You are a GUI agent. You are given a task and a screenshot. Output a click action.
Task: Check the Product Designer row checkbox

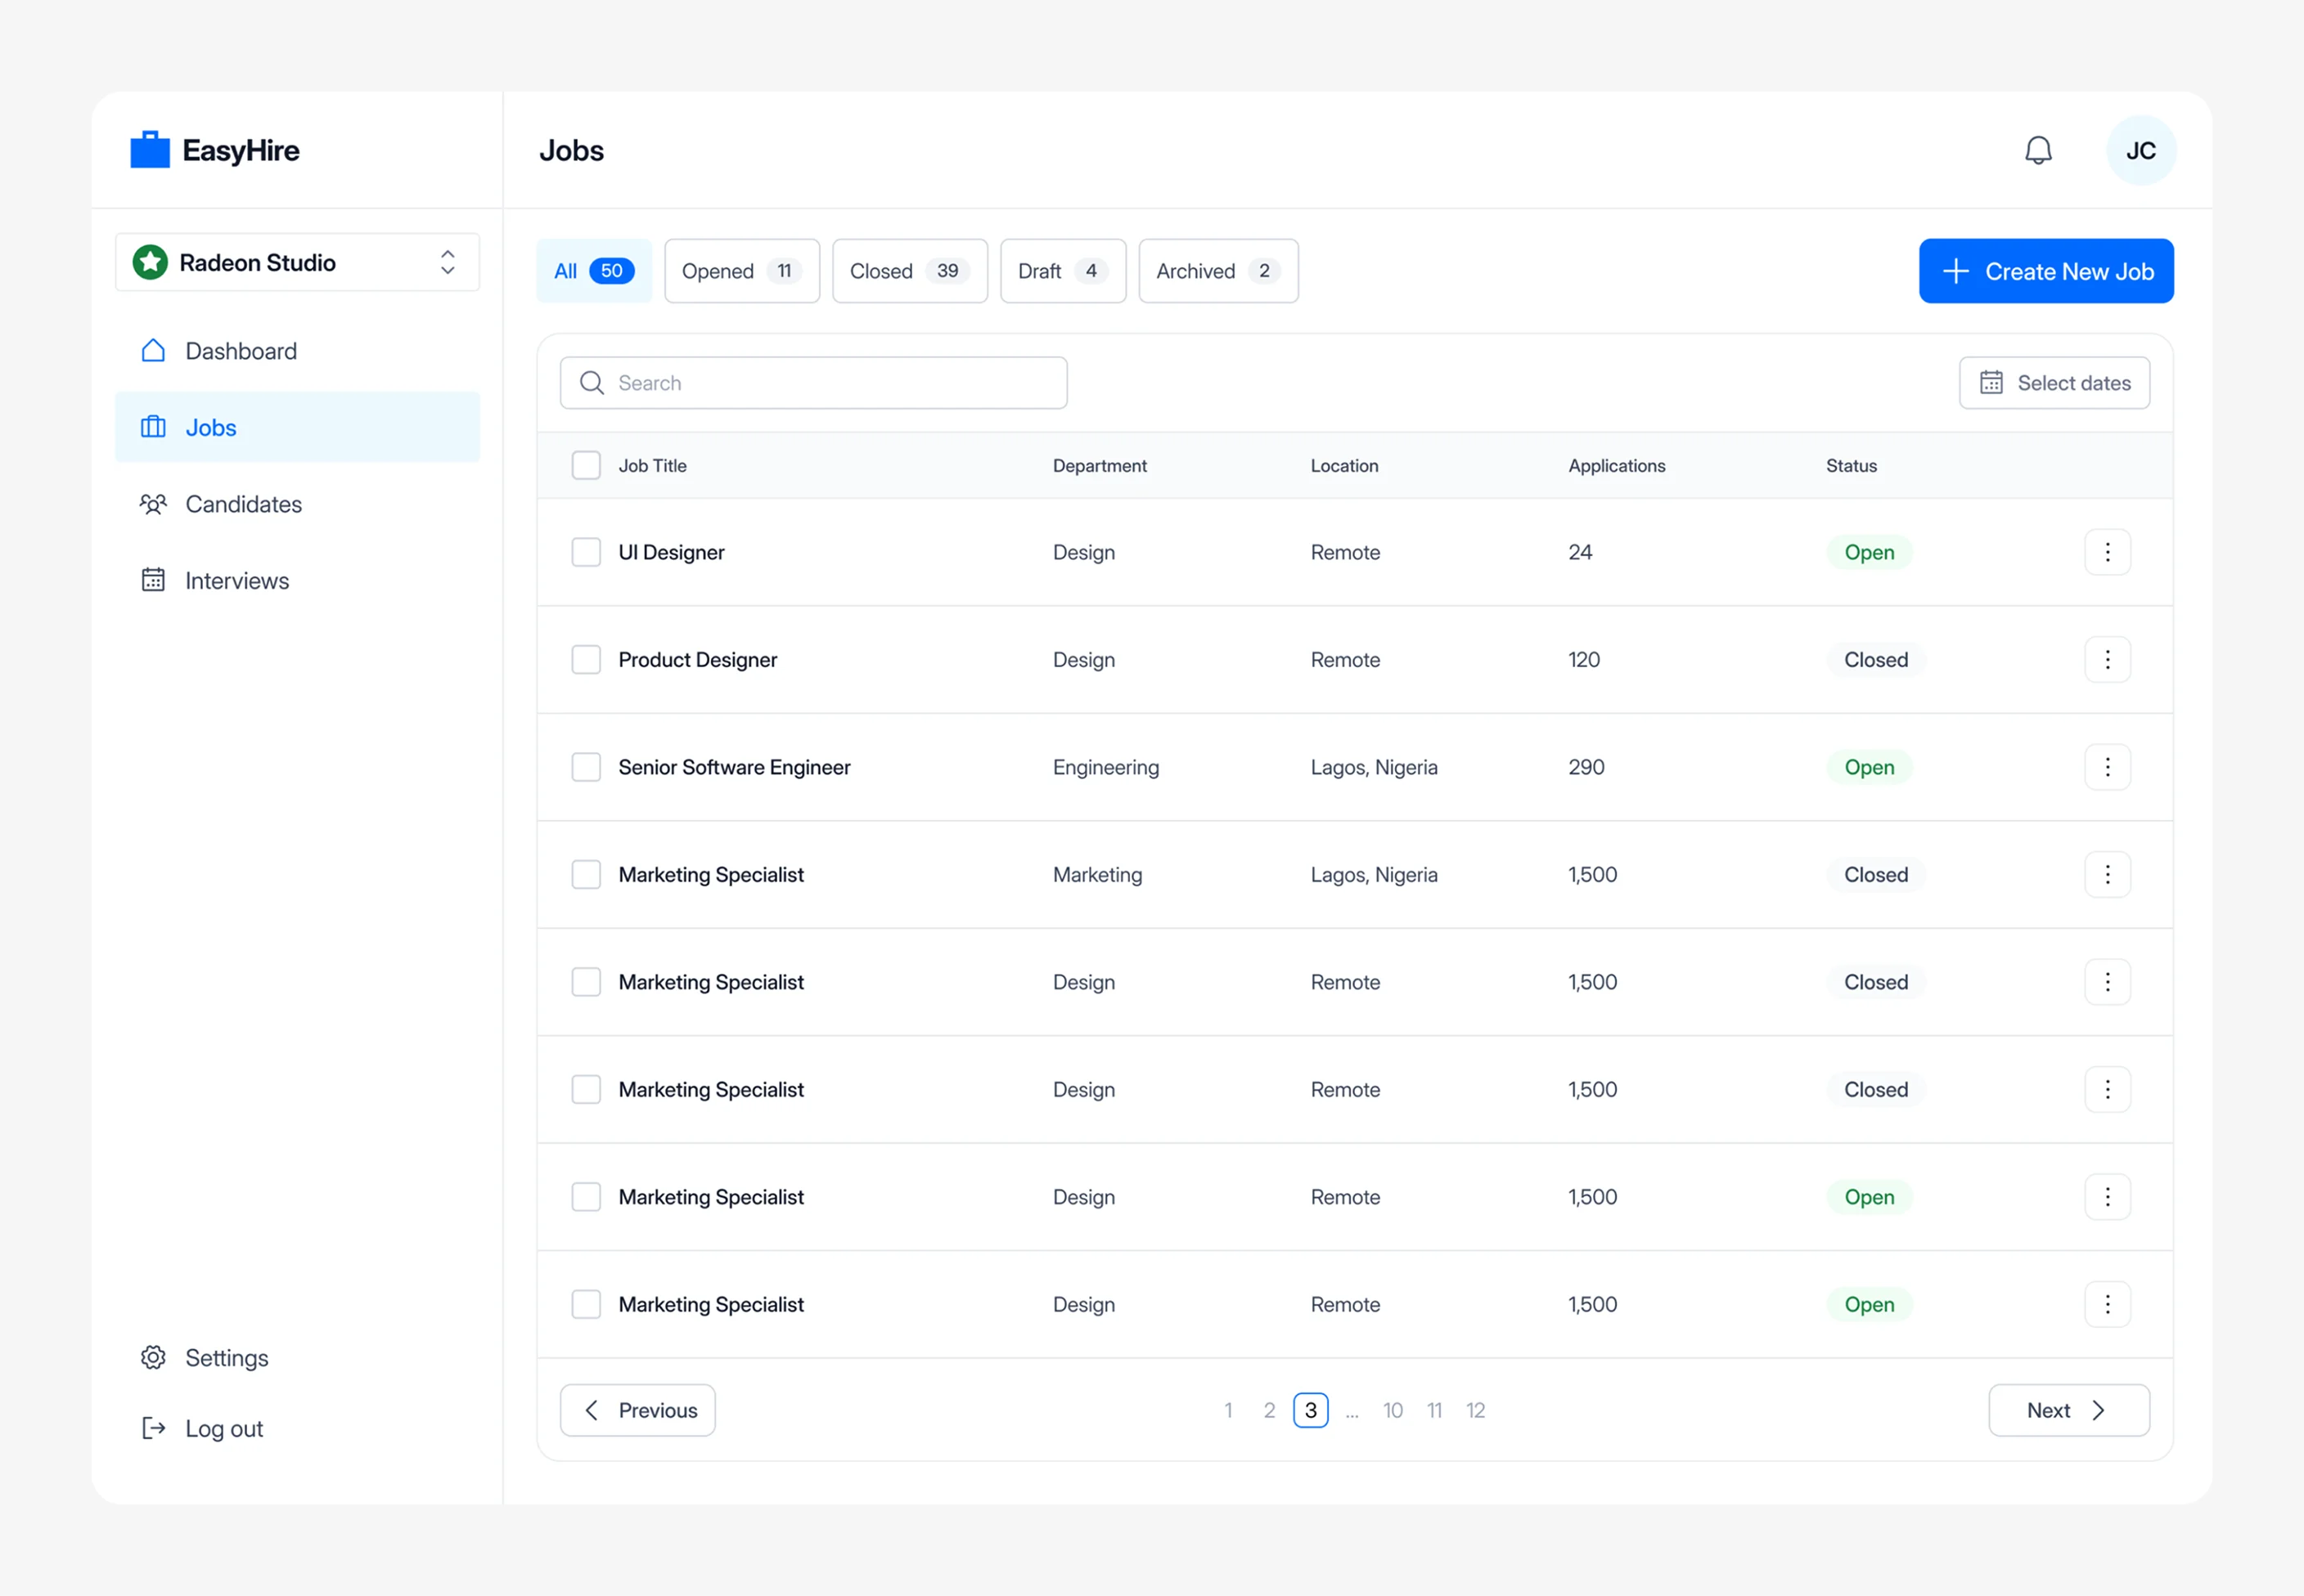(x=587, y=660)
